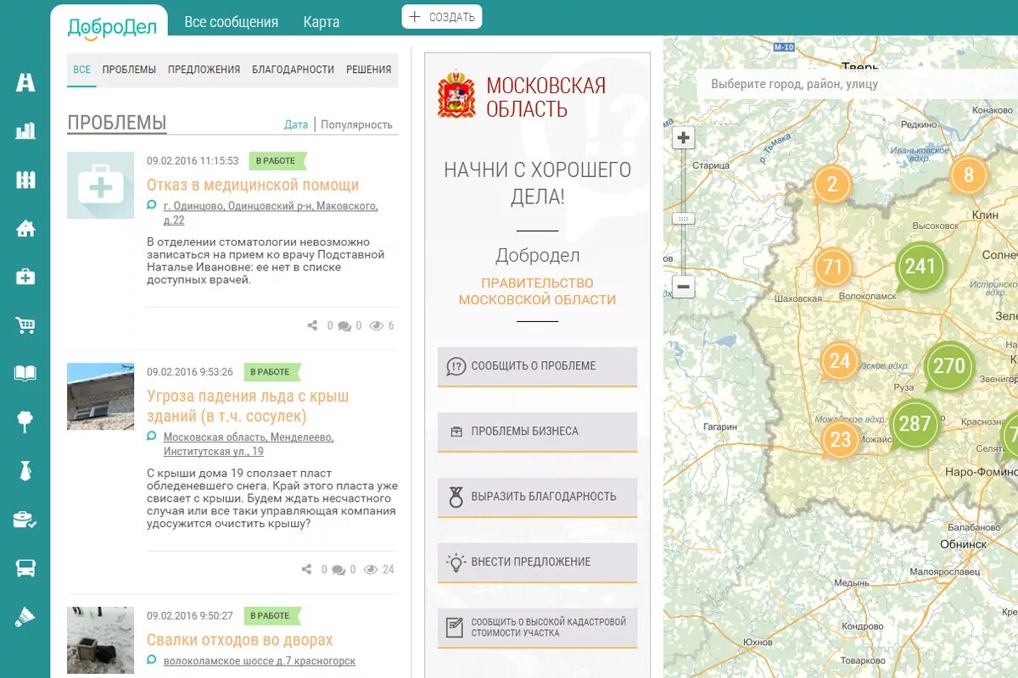The width and height of the screenshot is (1018, 678).
Task: Select the shopping cart category icon
Action: point(25,322)
